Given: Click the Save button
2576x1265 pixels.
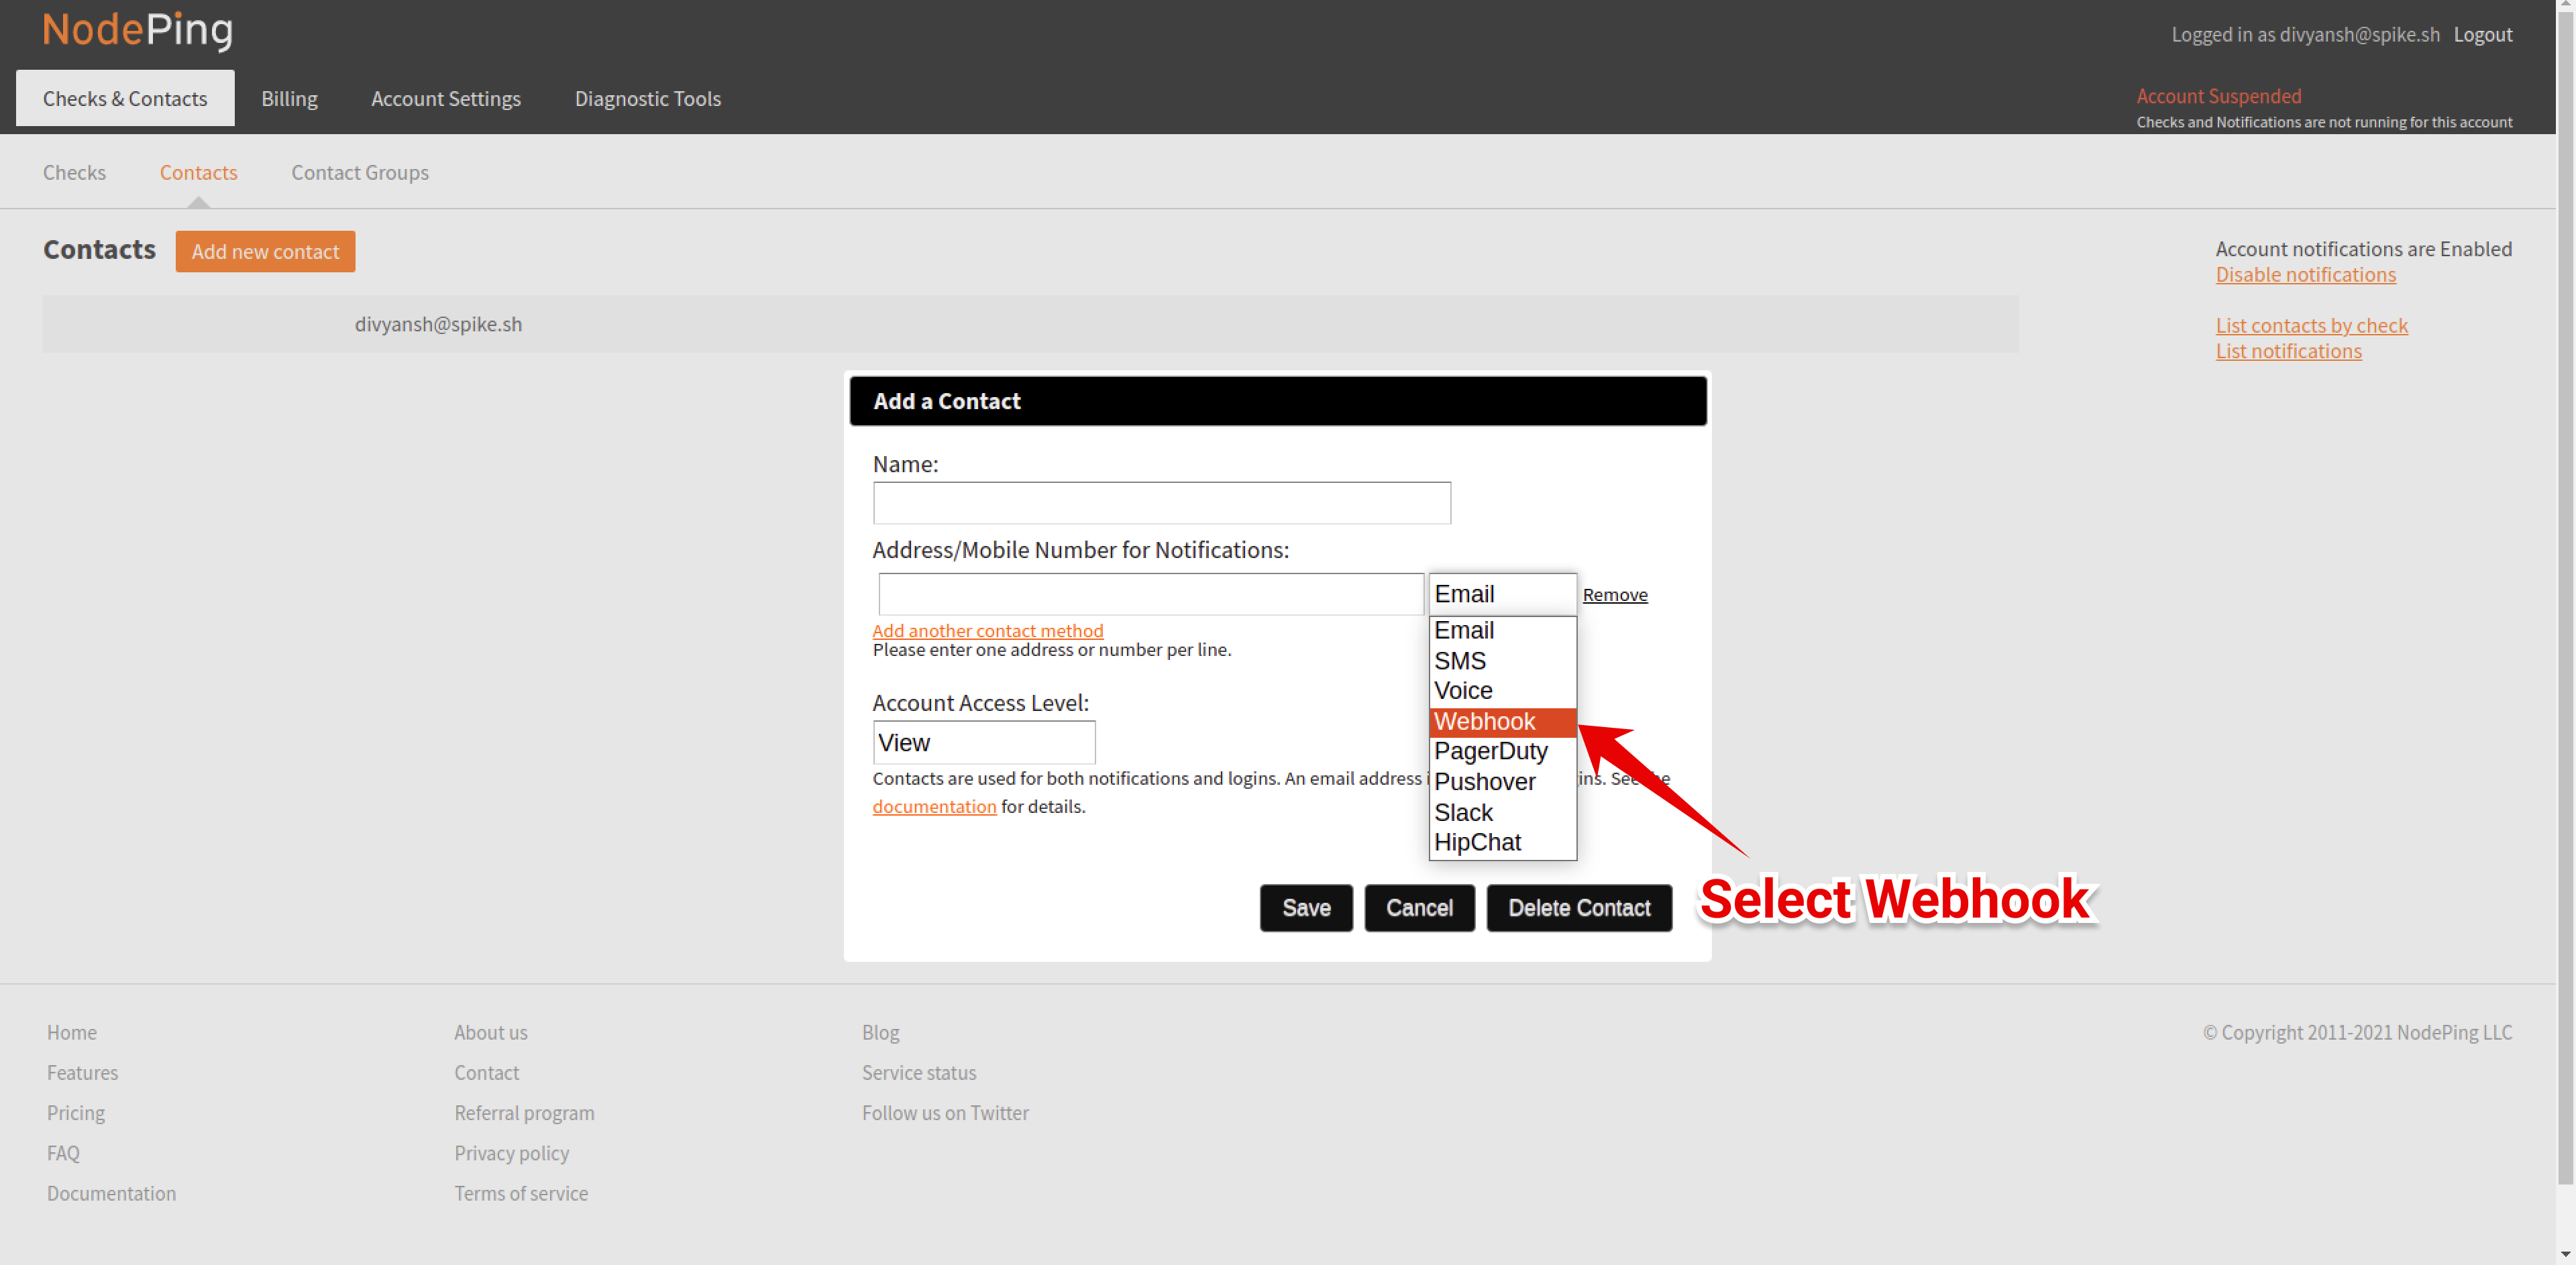Looking at the screenshot, I should pyautogui.click(x=1306, y=908).
